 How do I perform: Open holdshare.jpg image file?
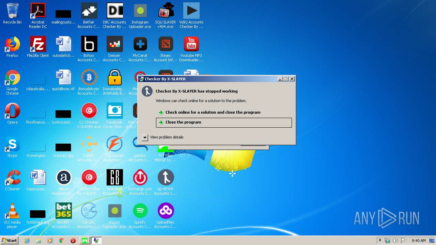coord(38,216)
